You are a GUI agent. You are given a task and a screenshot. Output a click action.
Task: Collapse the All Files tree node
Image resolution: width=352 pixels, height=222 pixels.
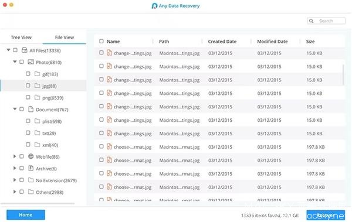point(8,50)
